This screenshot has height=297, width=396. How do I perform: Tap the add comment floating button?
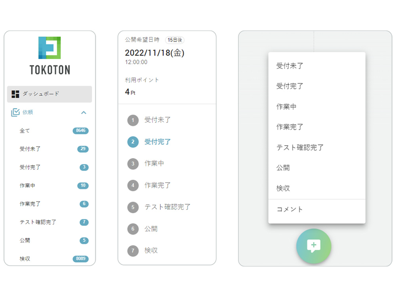(x=314, y=246)
